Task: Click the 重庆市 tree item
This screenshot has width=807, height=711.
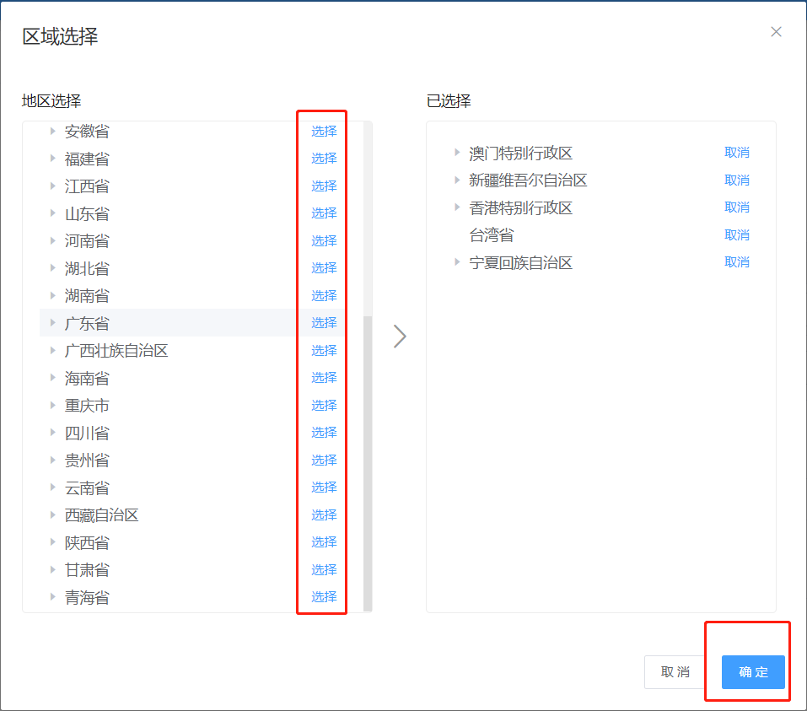Action: tap(87, 406)
